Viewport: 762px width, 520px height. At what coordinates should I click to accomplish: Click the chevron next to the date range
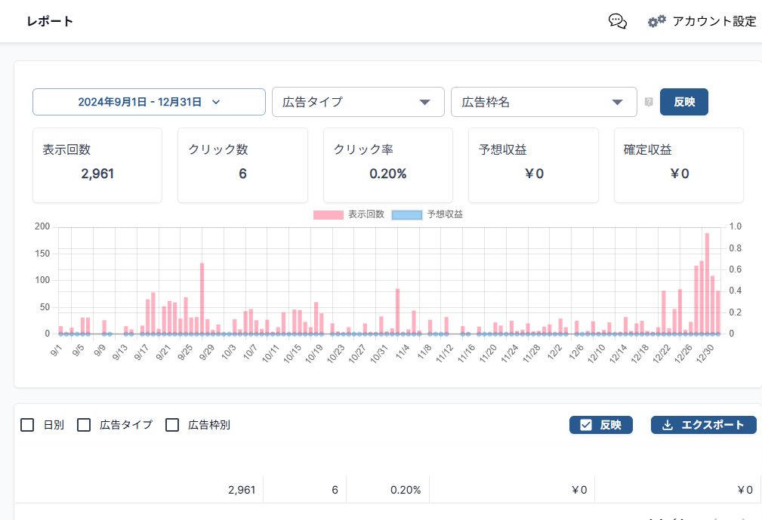216,103
